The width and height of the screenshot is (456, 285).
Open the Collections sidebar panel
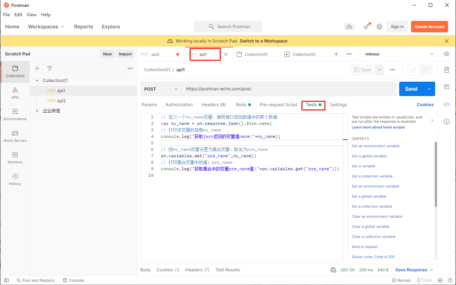[15, 72]
